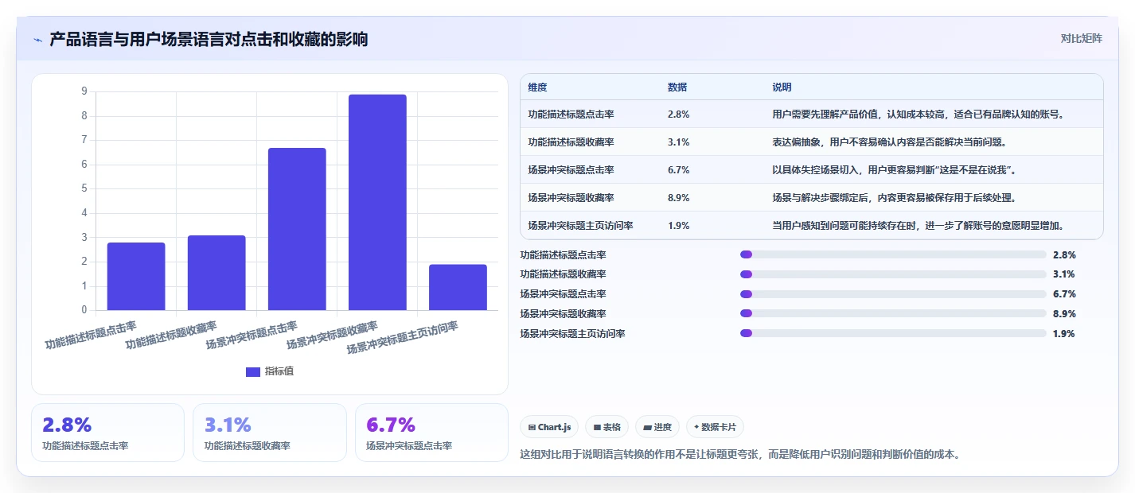Click the 进度 tag chip
1135x493 pixels.
[657, 427]
